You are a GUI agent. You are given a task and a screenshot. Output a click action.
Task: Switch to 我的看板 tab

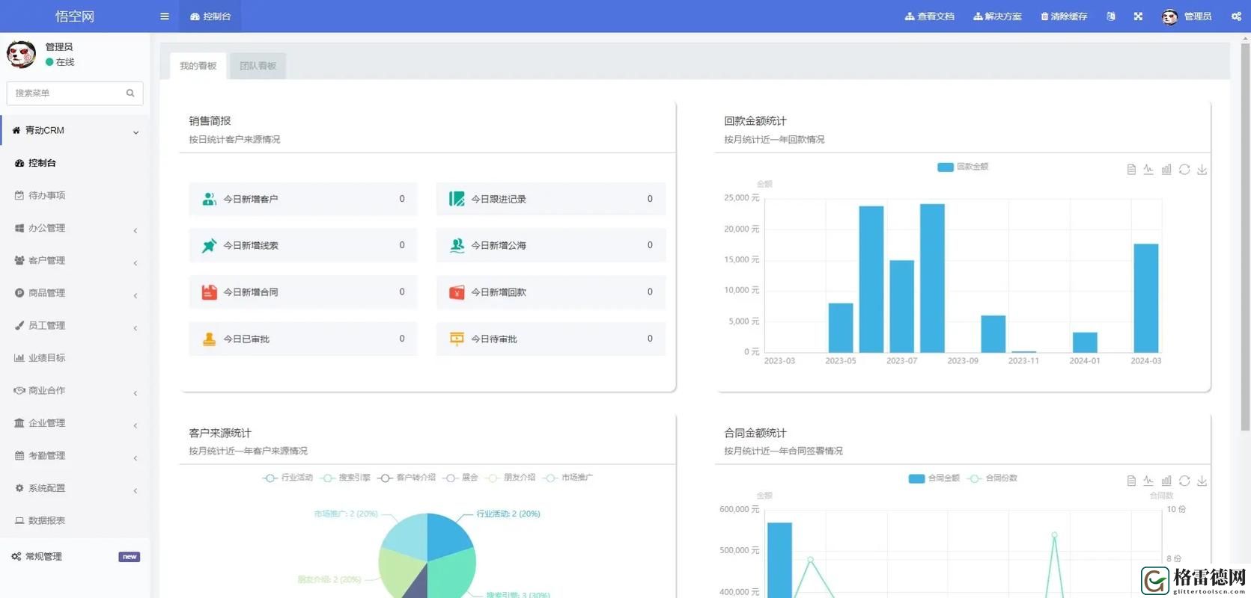click(x=198, y=66)
